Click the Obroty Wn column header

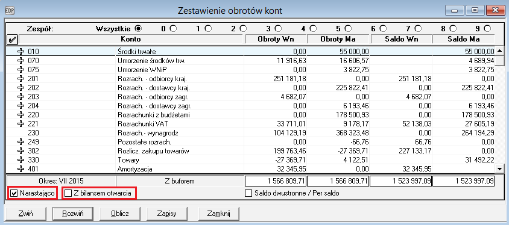(x=276, y=40)
